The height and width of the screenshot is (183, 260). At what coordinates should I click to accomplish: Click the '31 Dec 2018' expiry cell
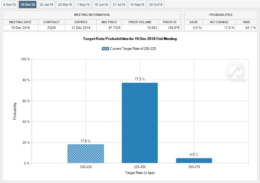[81, 28]
